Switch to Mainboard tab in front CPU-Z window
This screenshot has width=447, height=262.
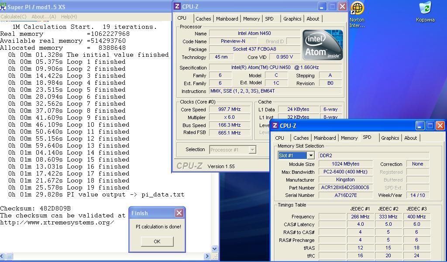(325, 138)
